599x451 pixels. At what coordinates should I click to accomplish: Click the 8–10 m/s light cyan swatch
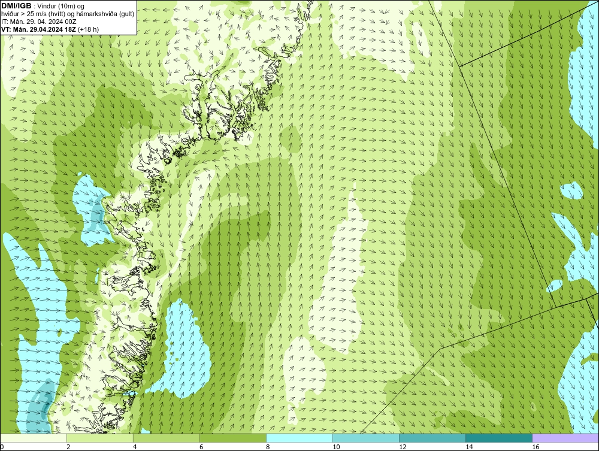pos(299,438)
